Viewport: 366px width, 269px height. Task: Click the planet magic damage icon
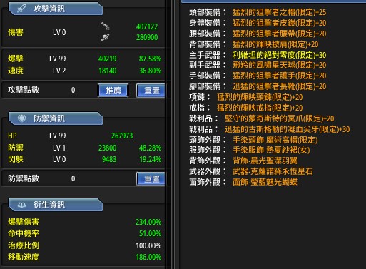point(105,37)
